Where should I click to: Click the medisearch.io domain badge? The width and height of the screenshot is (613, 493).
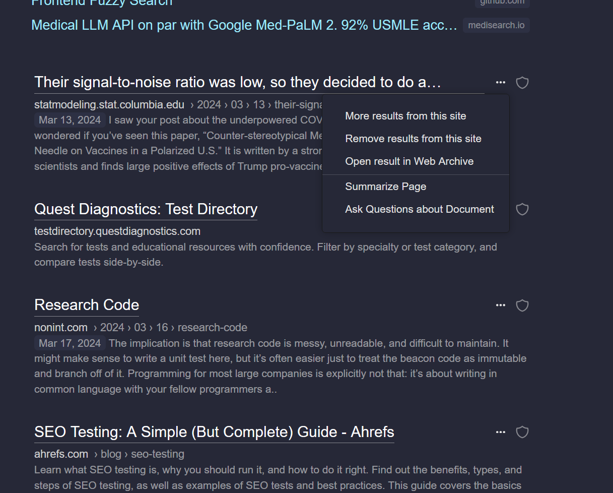tap(496, 25)
